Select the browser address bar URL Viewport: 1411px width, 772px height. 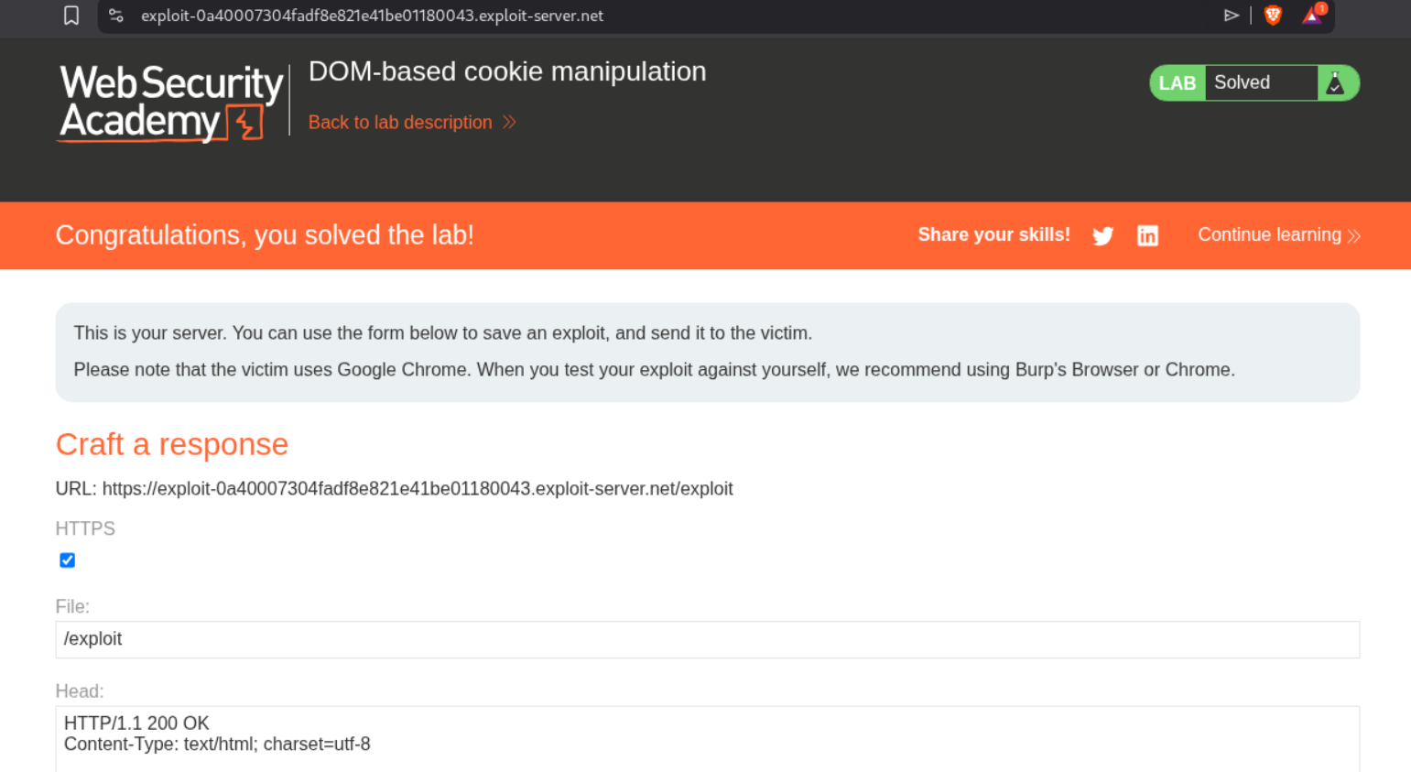click(x=372, y=16)
